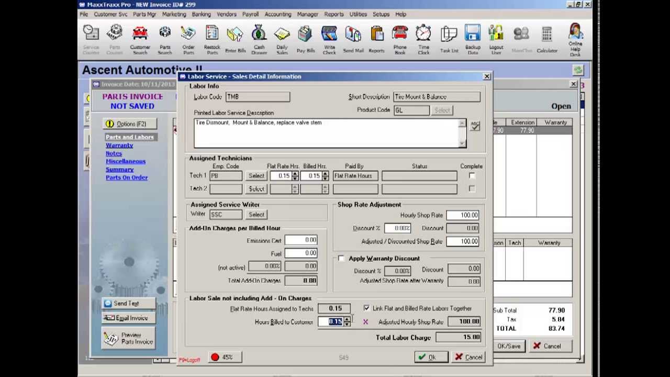The height and width of the screenshot is (377, 670).
Task: Click the Labor Code field
Action: [258, 97]
